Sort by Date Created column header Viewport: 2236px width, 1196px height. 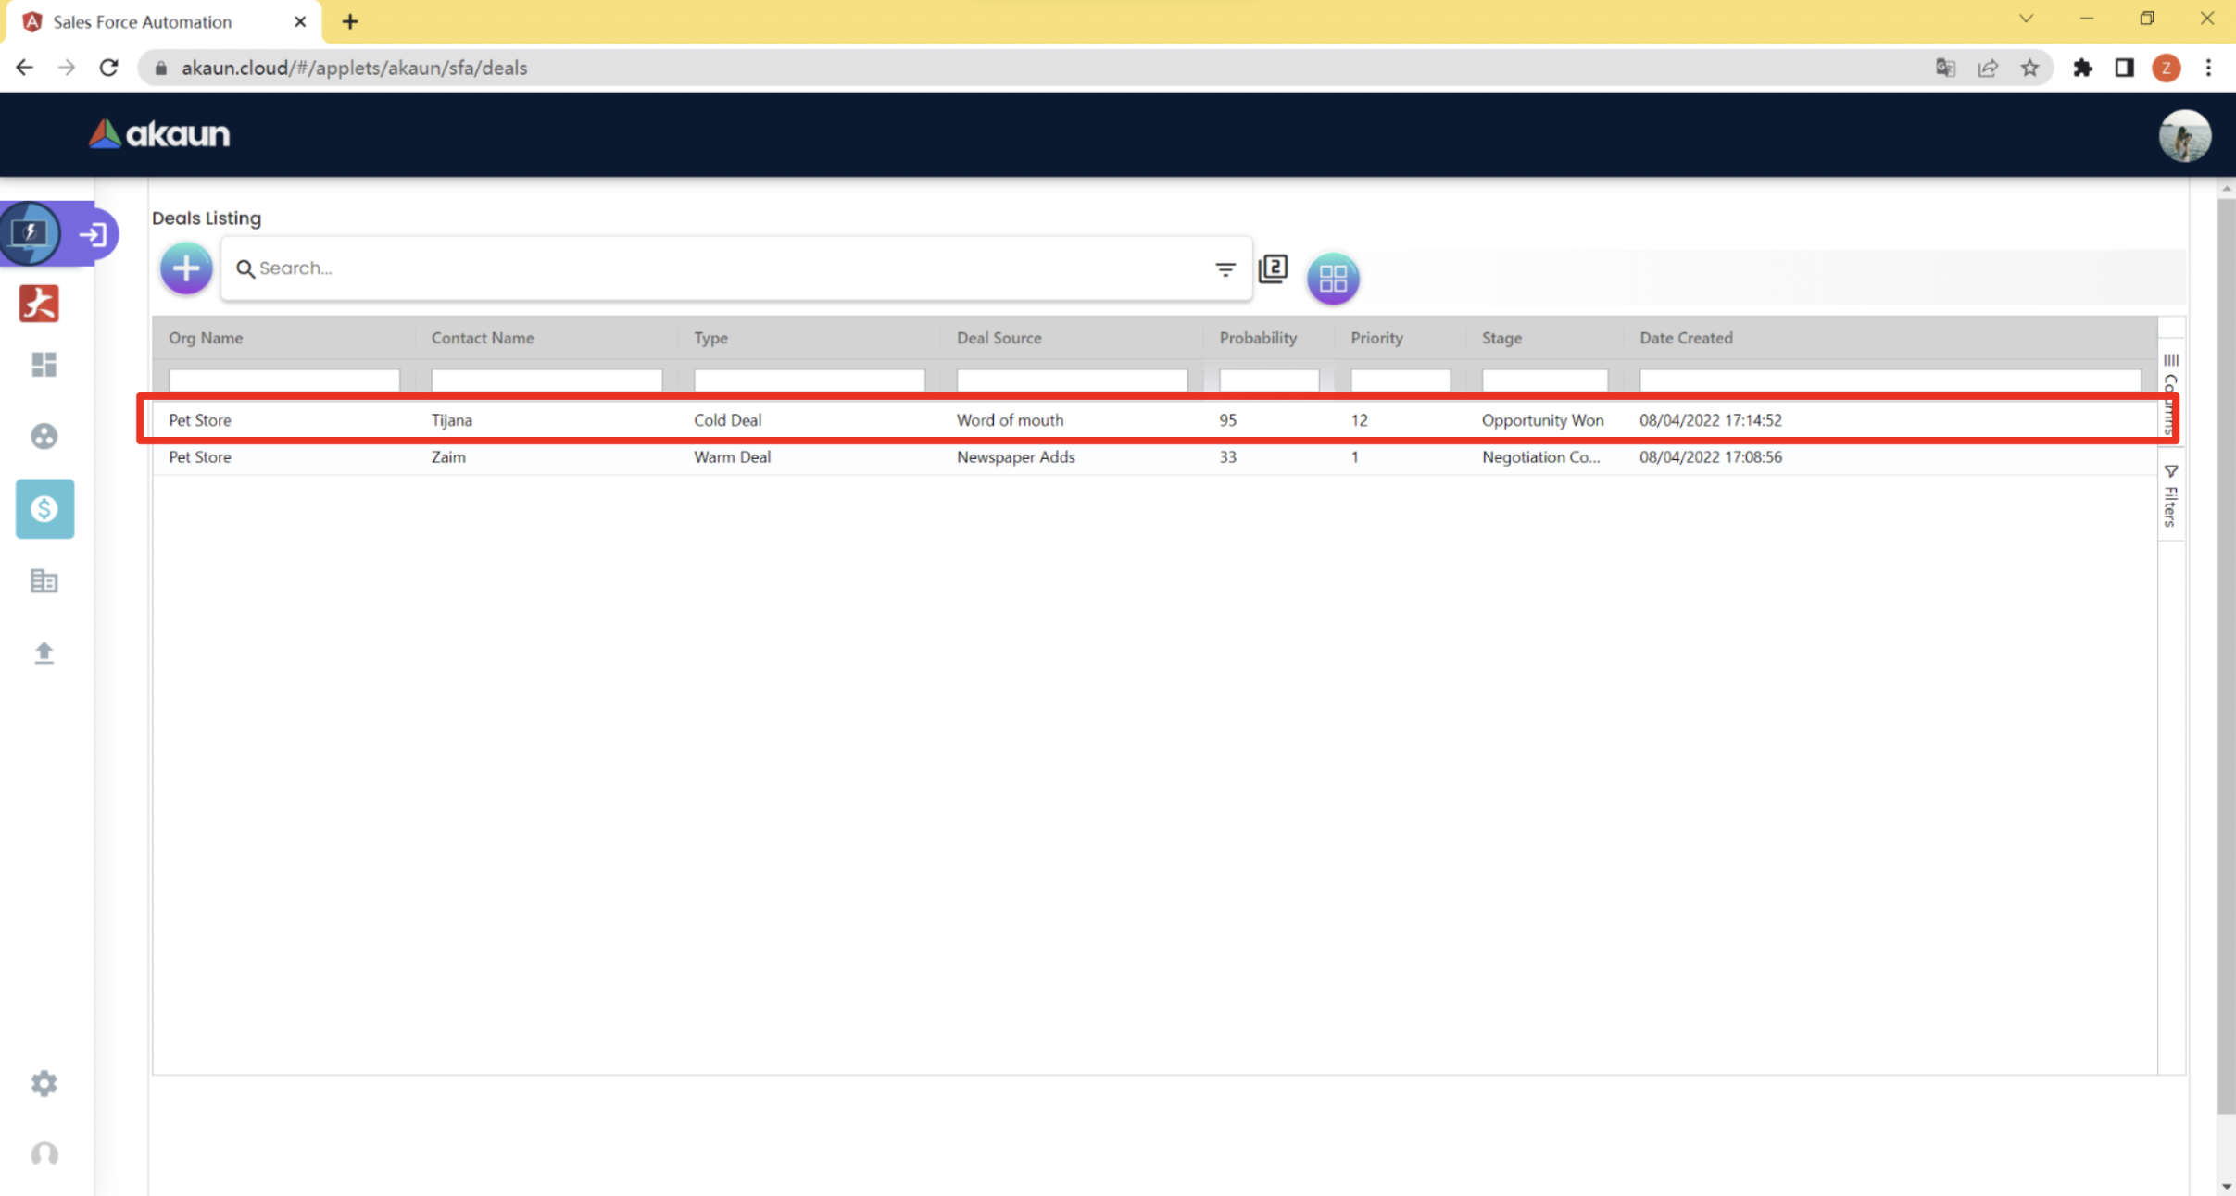click(1685, 338)
